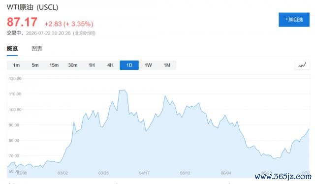
Task: Open the 图表 chart tab
Action: (37, 49)
